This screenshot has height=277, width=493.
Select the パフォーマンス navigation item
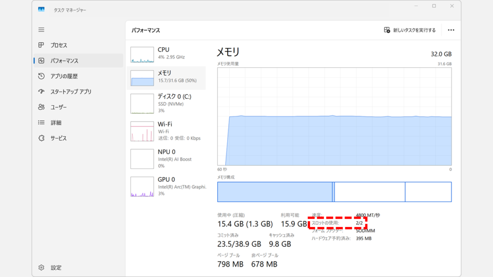65,61
